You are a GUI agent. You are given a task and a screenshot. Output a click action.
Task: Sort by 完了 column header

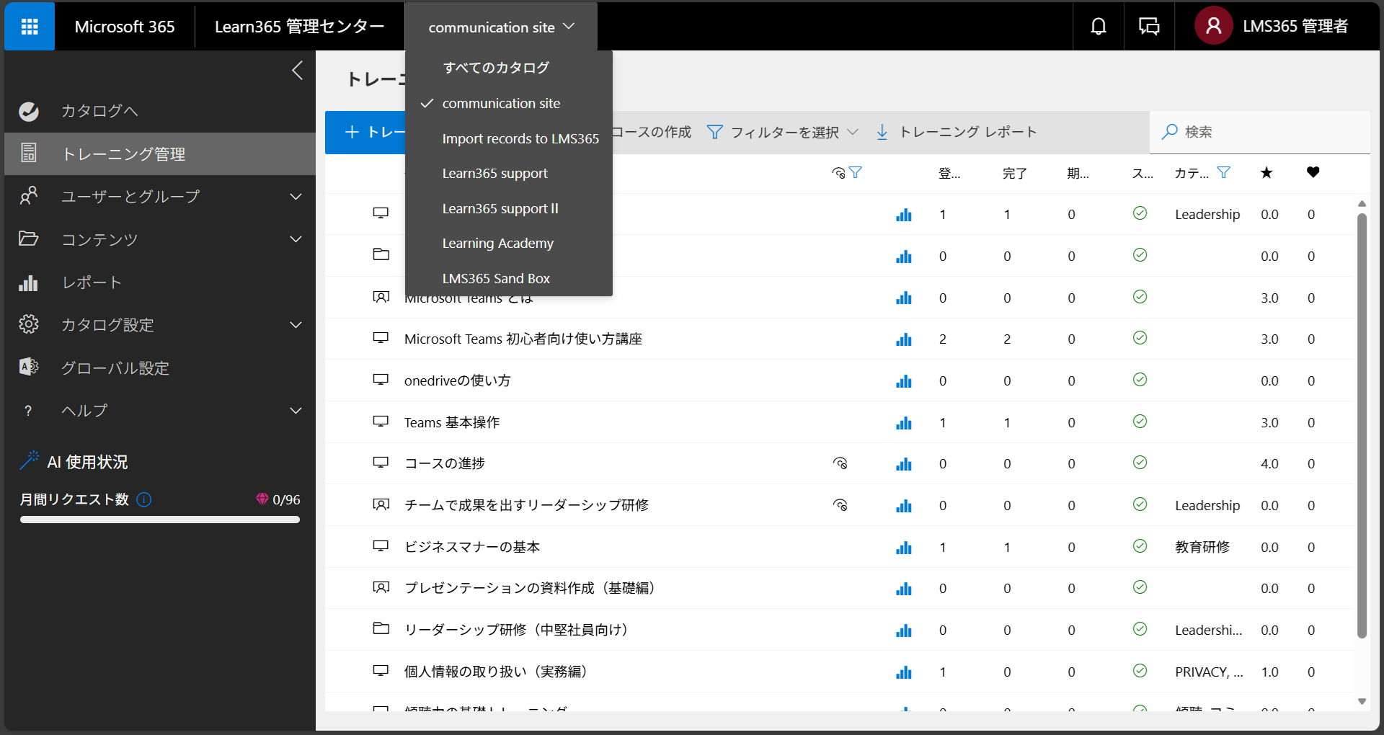click(x=1014, y=174)
